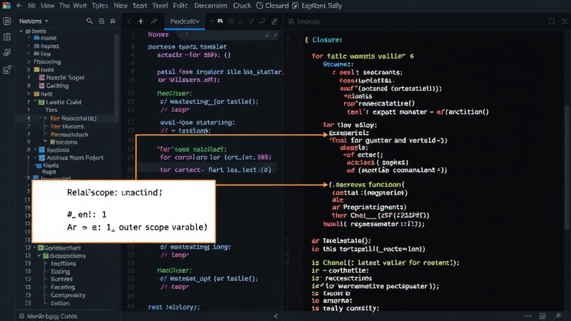Click the circle icon at top-right of right pane
Viewport: 571px width, 321px height.
[551, 22]
